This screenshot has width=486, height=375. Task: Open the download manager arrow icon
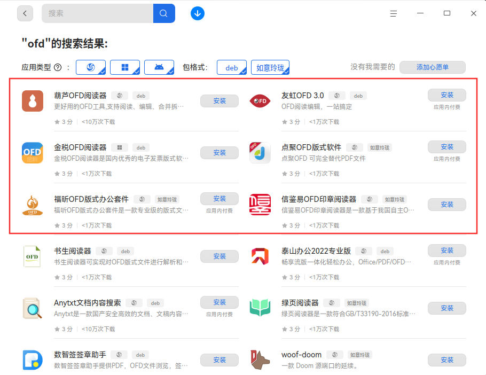(x=198, y=13)
